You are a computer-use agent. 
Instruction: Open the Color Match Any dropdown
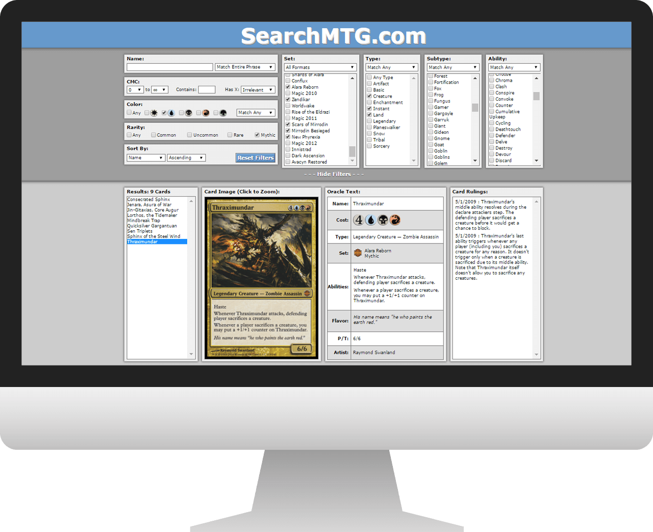tap(256, 112)
